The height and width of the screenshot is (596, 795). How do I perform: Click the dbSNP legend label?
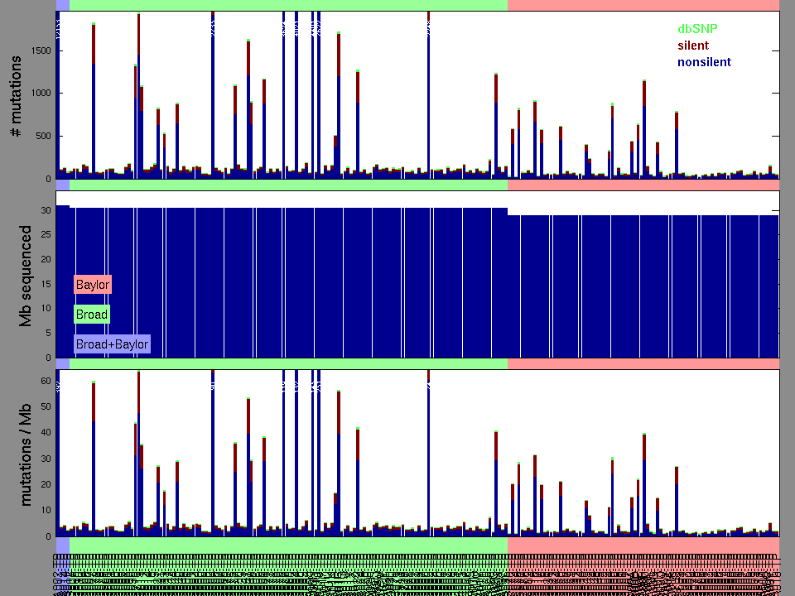(696, 28)
